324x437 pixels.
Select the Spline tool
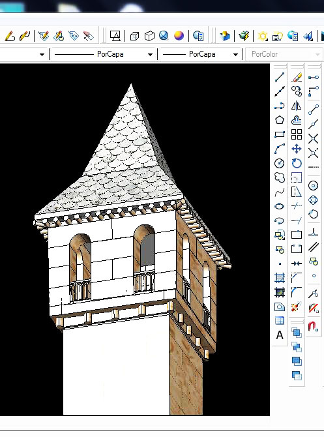[280, 192]
